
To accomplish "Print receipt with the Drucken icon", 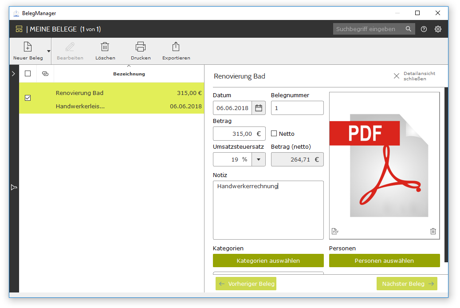I will (141, 47).
